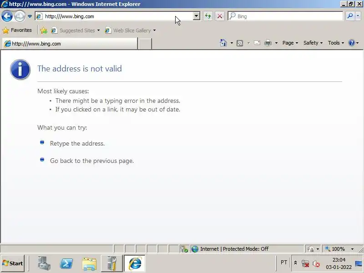Click the Home page icon
This screenshot has height=273, width=364.
point(223,43)
